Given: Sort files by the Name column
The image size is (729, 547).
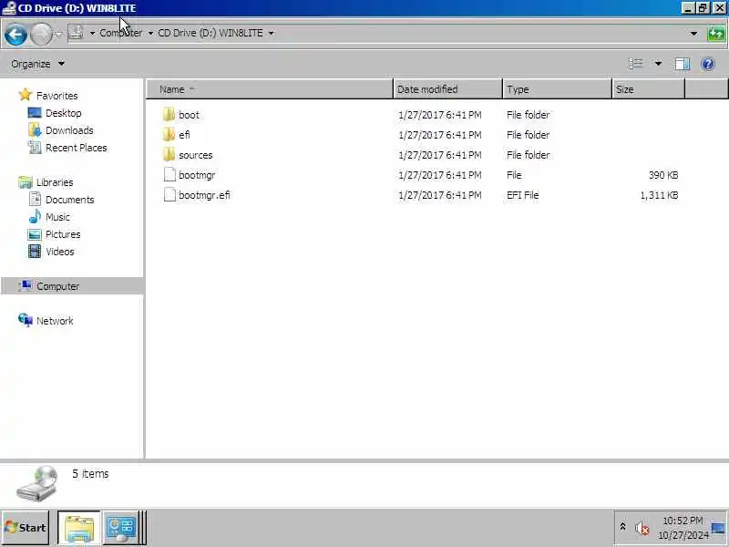Looking at the screenshot, I should pyautogui.click(x=270, y=89).
